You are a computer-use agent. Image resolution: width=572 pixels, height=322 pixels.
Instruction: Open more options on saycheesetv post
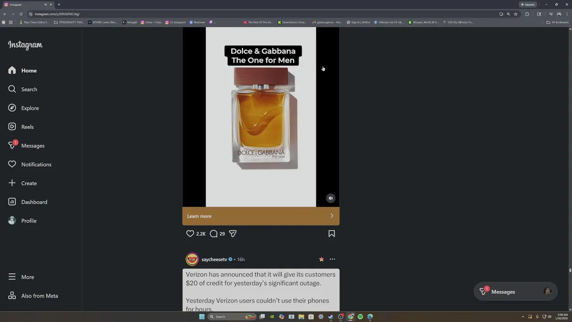click(x=332, y=259)
